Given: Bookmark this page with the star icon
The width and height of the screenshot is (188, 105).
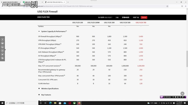Looking at the screenshot, I should [x=167, y=6].
